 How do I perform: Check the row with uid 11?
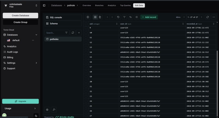(86, 37)
